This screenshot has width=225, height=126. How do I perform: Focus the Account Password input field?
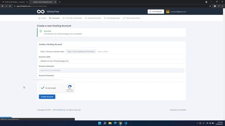[111, 79]
